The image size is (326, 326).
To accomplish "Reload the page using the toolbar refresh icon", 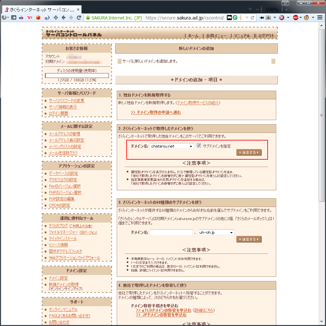I will 79,18.
